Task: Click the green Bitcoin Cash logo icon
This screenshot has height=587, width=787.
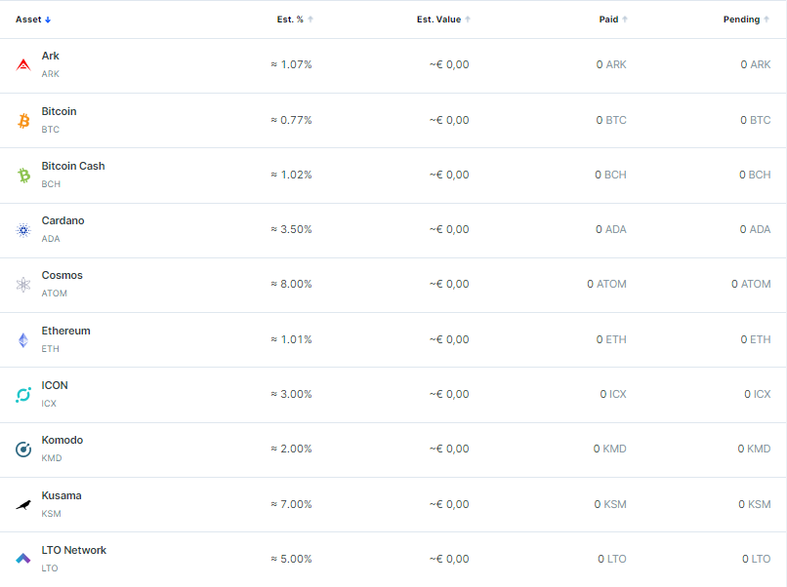Action: [x=23, y=175]
